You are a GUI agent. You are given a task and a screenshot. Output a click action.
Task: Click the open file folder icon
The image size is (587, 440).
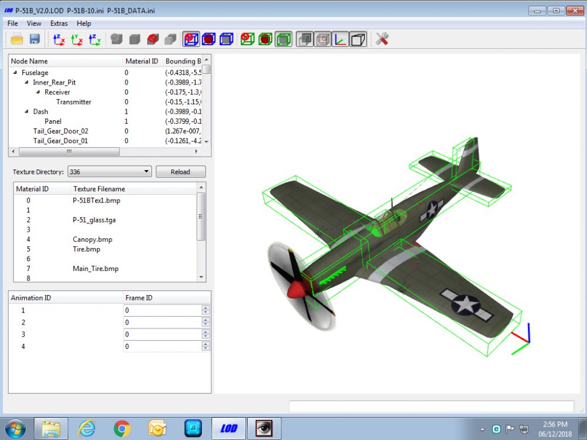pyautogui.click(x=17, y=39)
